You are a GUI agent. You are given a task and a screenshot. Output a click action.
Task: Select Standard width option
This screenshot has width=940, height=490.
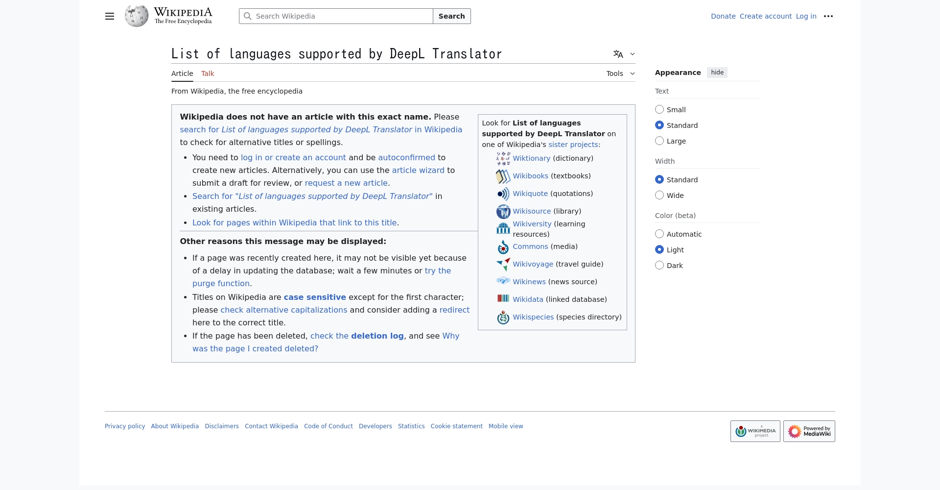pyautogui.click(x=659, y=180)
